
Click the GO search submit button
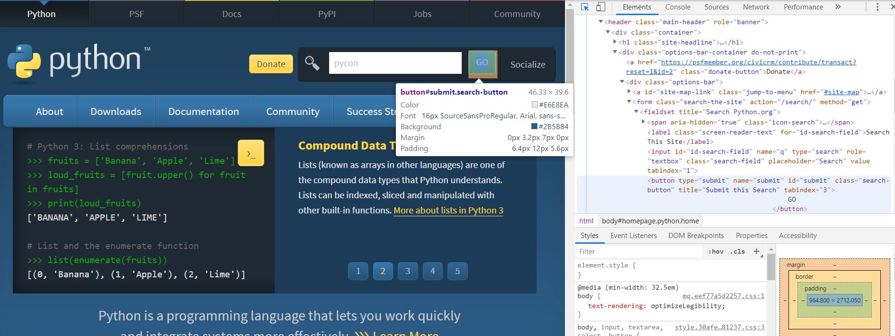point(482,62)
